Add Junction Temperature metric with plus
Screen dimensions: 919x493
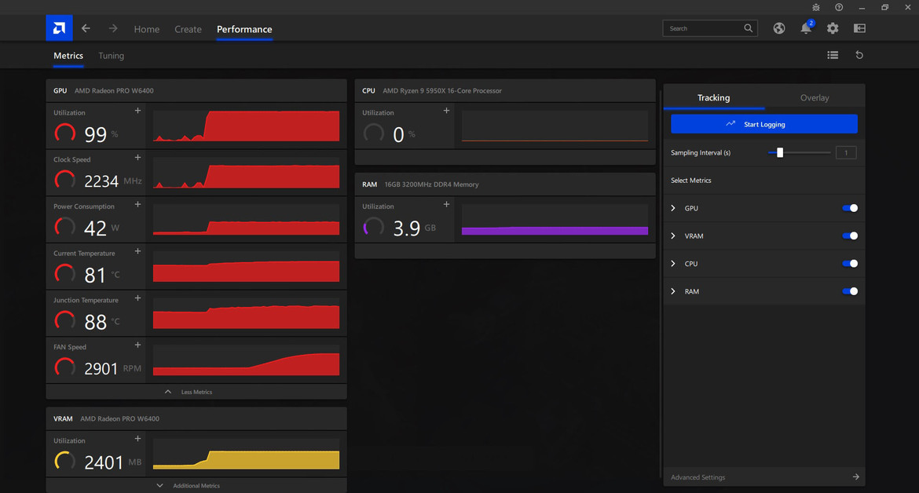[137, 298]
